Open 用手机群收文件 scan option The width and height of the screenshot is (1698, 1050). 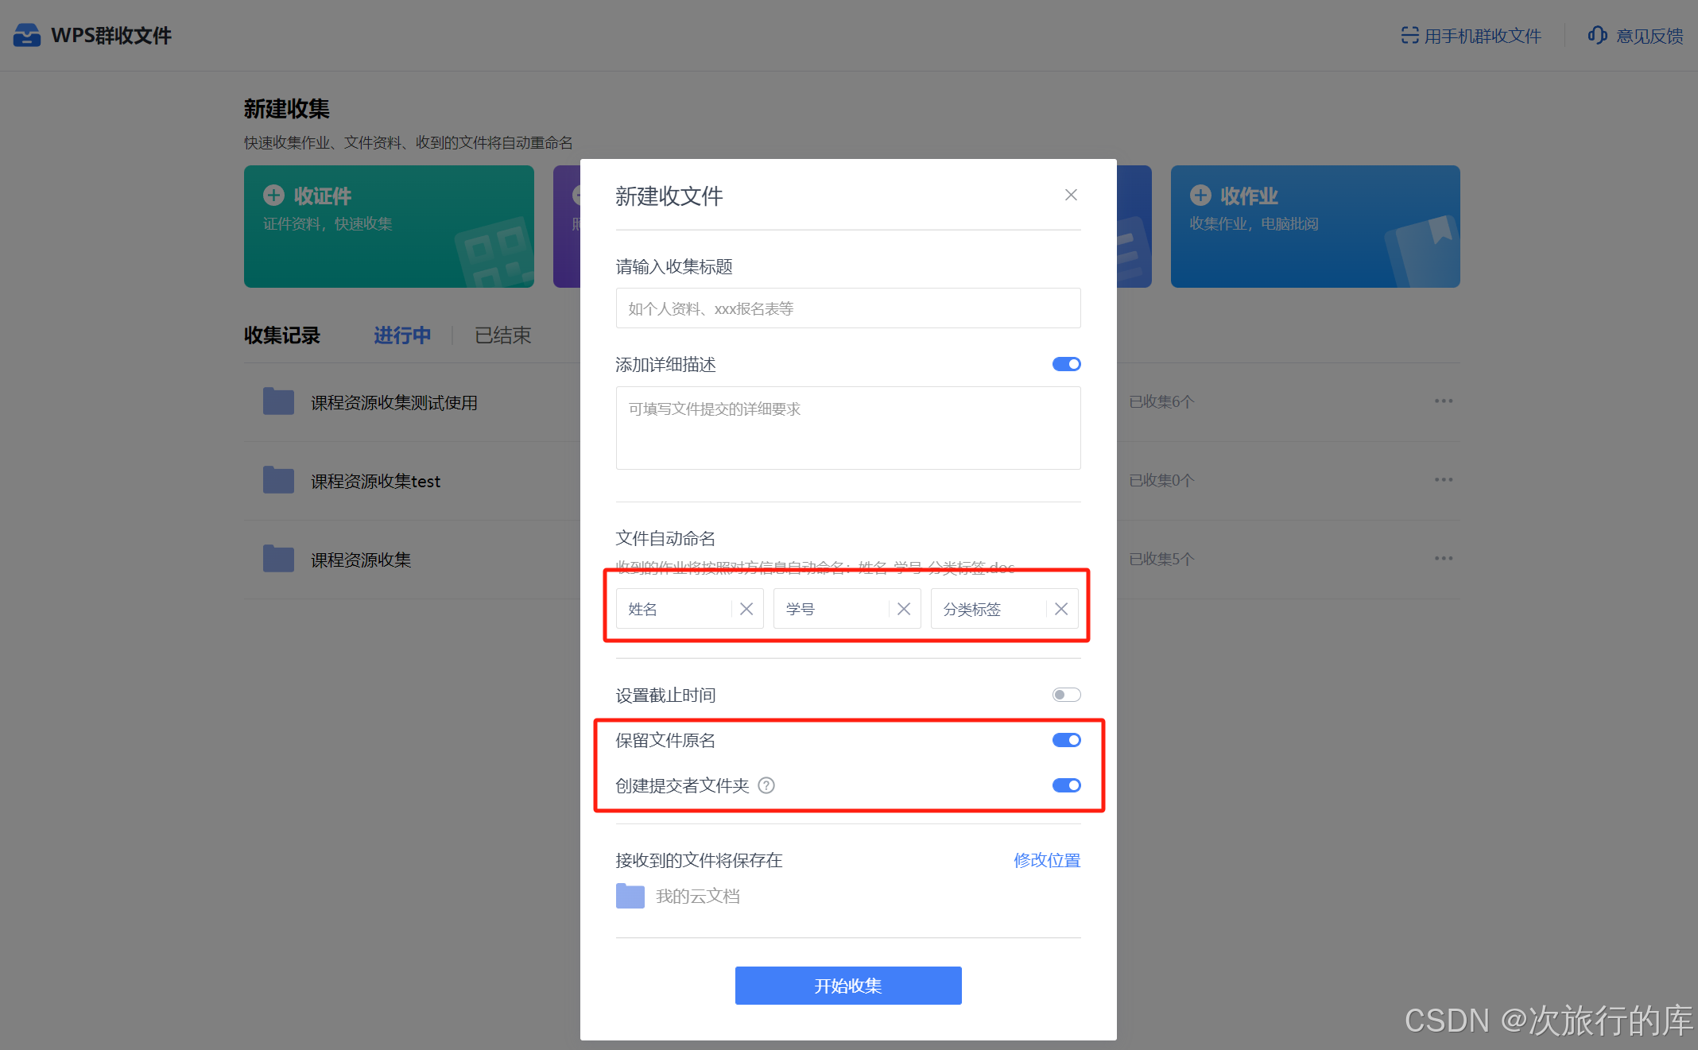1471,36
